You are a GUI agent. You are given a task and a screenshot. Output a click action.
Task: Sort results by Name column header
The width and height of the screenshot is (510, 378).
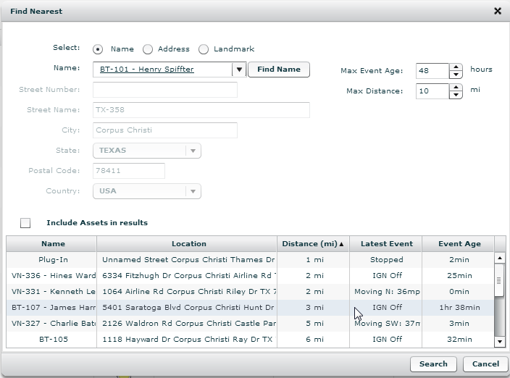[x=53, y=244]
